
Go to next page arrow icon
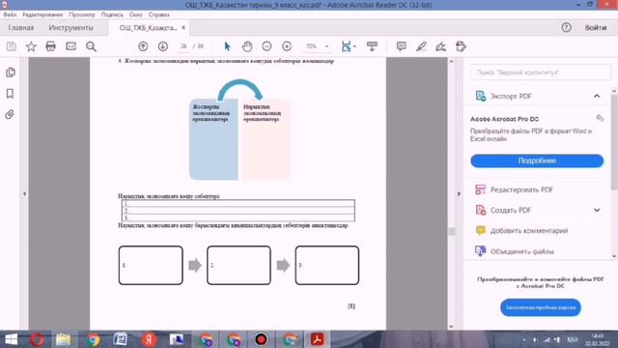pos(163,46)
